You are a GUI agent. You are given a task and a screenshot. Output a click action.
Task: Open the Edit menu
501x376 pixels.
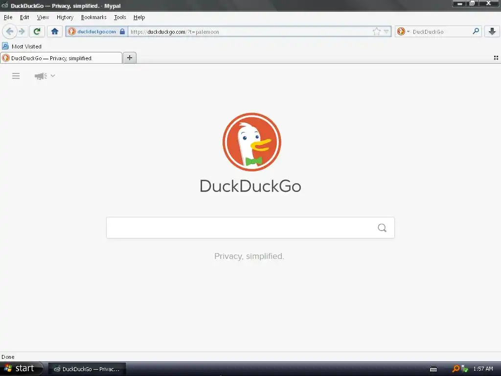24,17
